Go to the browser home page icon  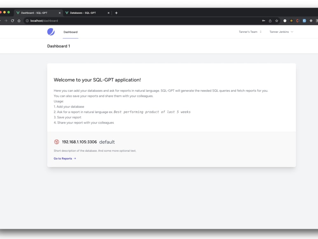point(19,21)
